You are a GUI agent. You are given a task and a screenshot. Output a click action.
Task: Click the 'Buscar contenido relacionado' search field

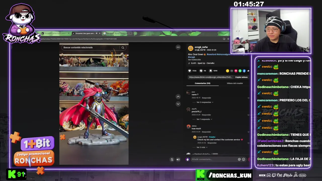coord(91,48)
